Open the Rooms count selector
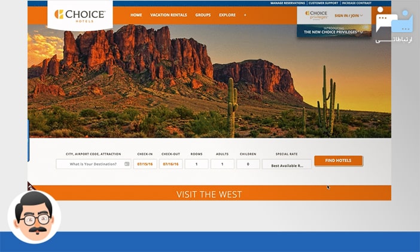The width and height of the screenshot is (420, 252). pyautogui.click(x=196, y=164)
